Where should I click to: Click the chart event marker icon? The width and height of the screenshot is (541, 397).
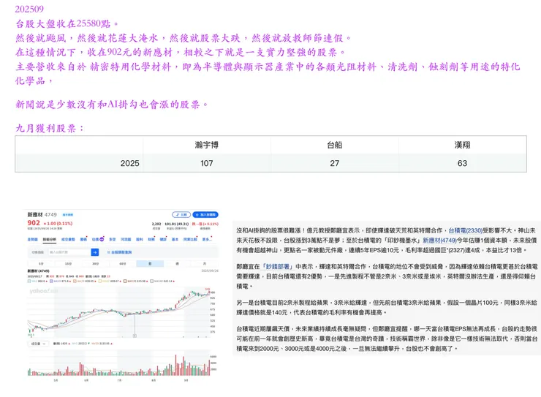click(x=135, y=336)
